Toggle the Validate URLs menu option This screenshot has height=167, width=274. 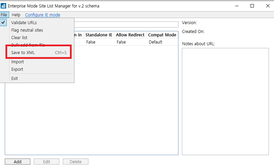click(37, 23)
